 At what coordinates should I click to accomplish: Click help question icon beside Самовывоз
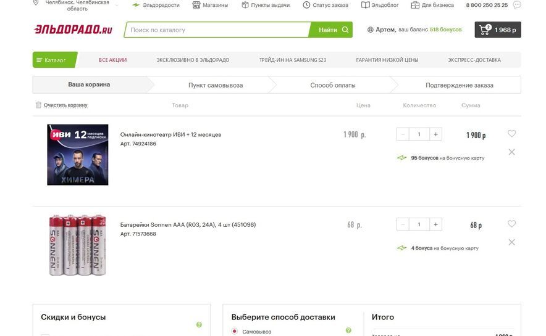(348, 330)
